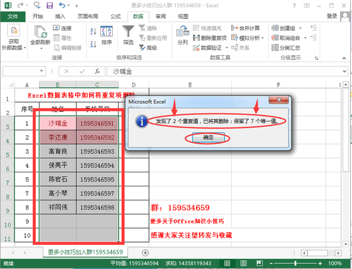Switch to the 视图 view tab
The height and width of the screenshot is (269, 352).
click(183, 16)
